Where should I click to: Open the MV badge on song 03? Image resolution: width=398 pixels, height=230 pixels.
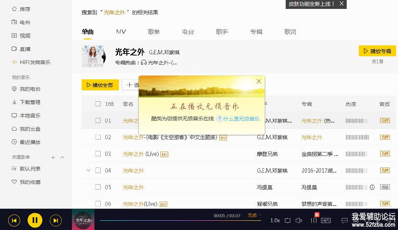(164, 154)
